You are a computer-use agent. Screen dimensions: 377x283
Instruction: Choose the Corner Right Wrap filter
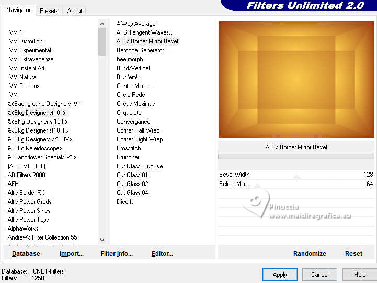140,139
